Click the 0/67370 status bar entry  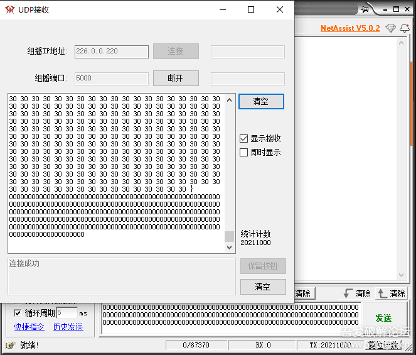[x=196, y=345]
